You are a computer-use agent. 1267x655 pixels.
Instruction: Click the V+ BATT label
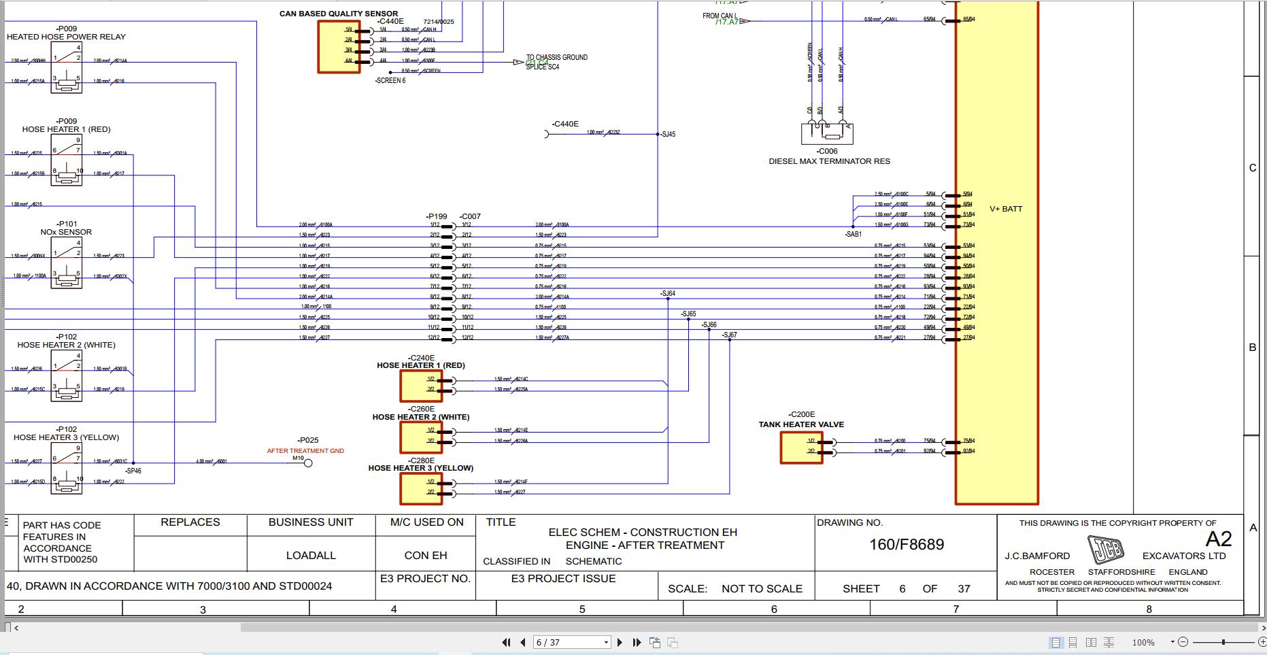[x=1006, y=209]
